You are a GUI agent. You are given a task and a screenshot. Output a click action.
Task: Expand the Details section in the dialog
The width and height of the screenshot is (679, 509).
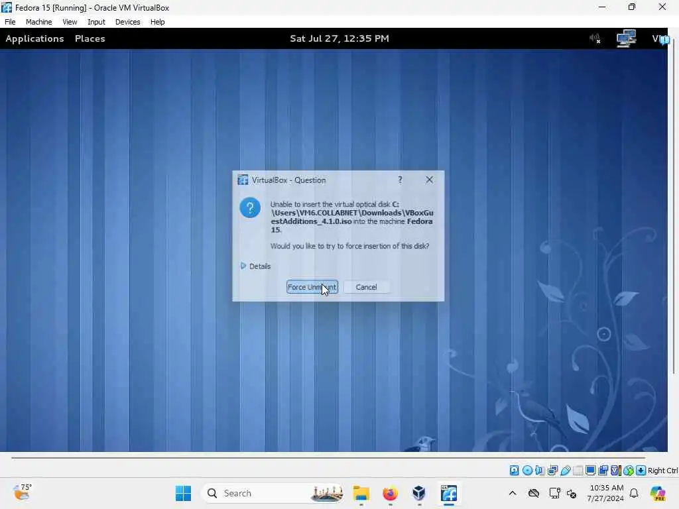pyautogui.click(x=256, y=266)
